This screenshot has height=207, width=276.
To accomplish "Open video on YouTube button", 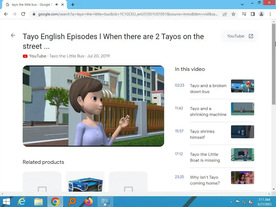I will click(240, 36).
